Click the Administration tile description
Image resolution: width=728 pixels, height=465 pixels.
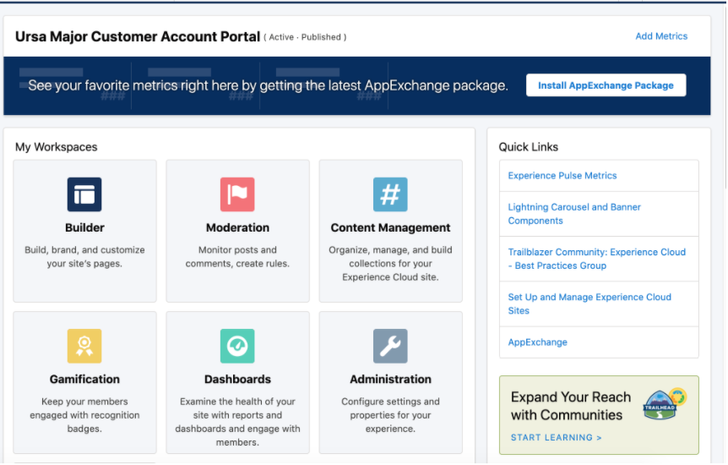390,415
